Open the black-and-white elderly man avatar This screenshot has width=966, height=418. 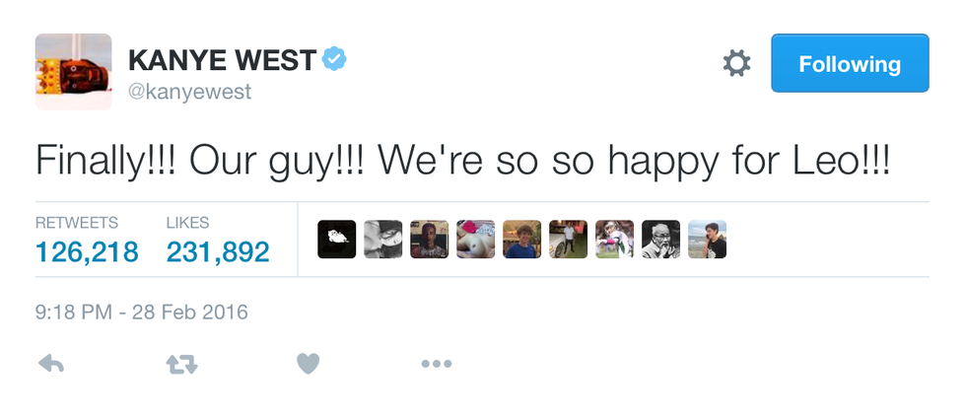pyautogui.click(x=660, y=240)
